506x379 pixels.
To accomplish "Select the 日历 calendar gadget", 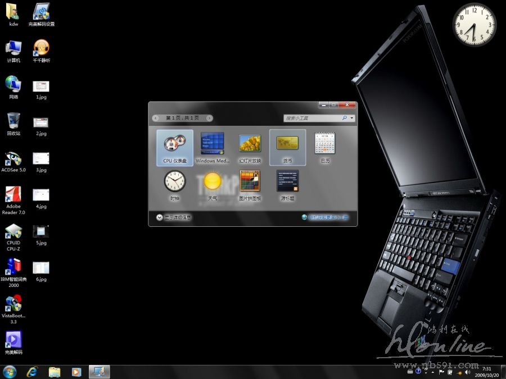I will (325, 148).
